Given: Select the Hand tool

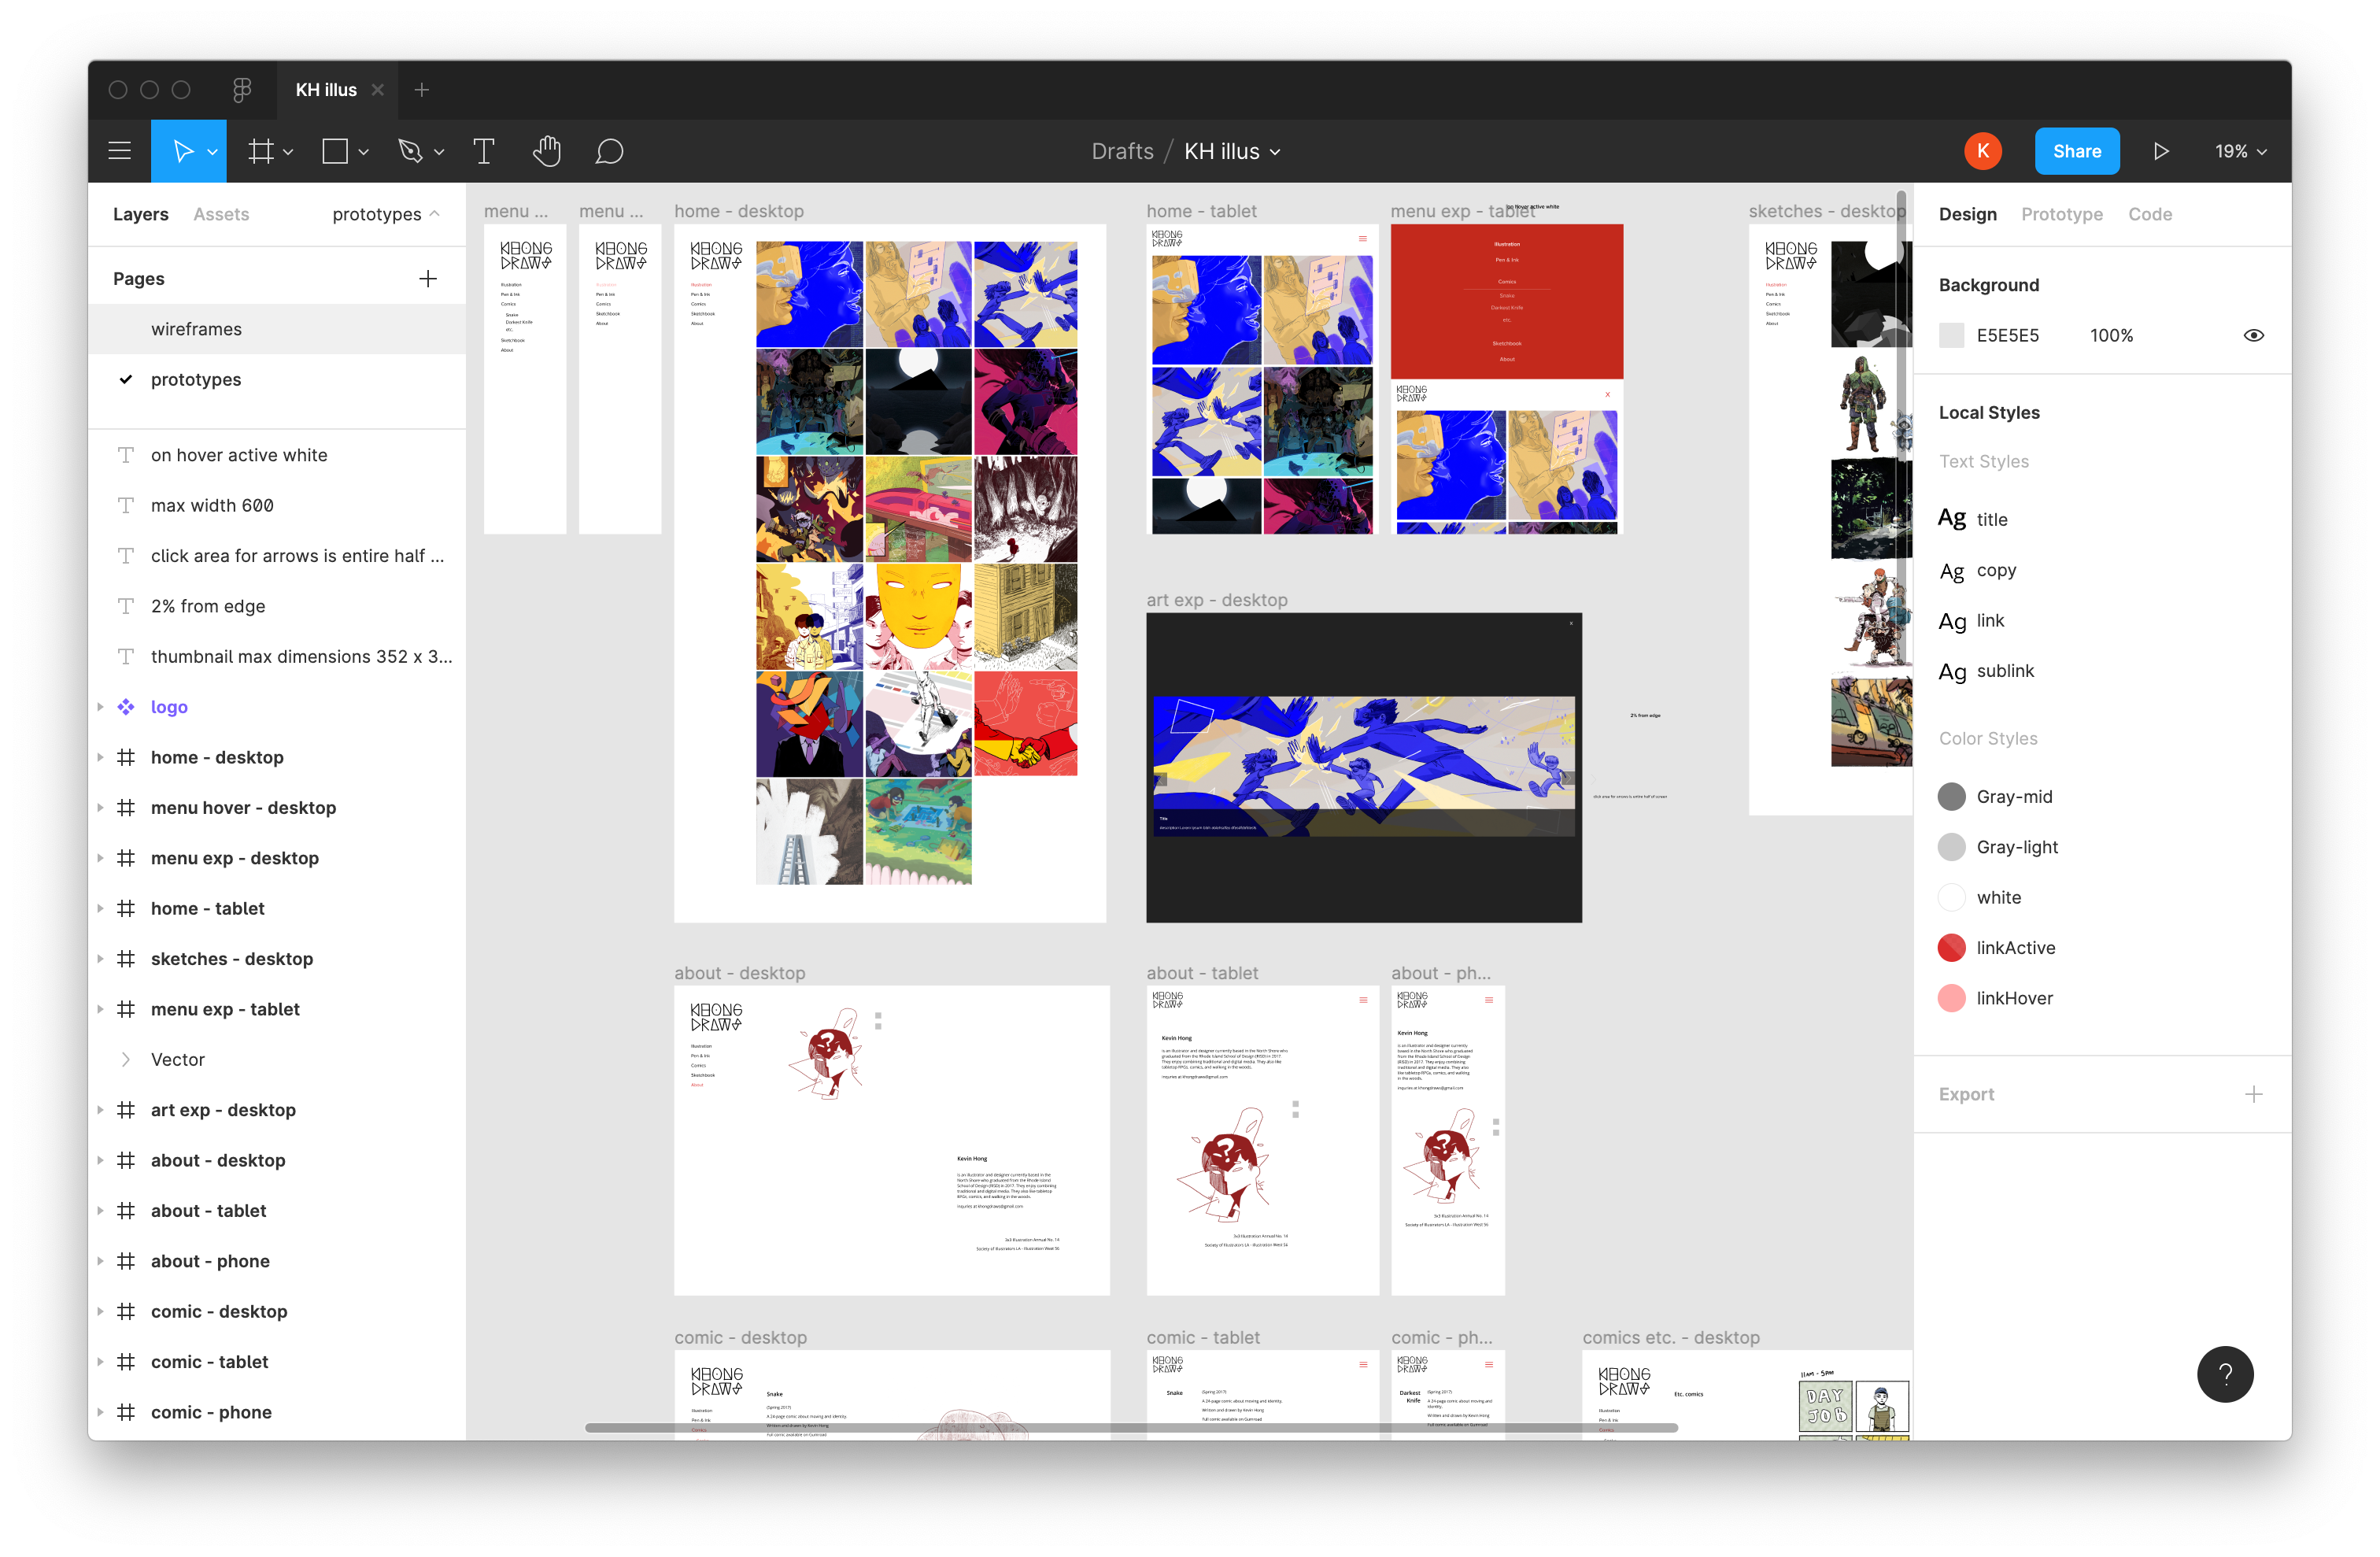Looking at the screenshot, I should click(547, 151).
